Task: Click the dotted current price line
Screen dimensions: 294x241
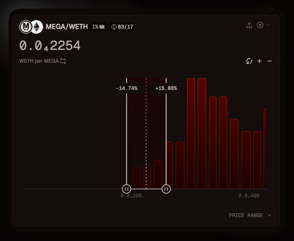Action: pyautogui.click(x=146, y=133)
